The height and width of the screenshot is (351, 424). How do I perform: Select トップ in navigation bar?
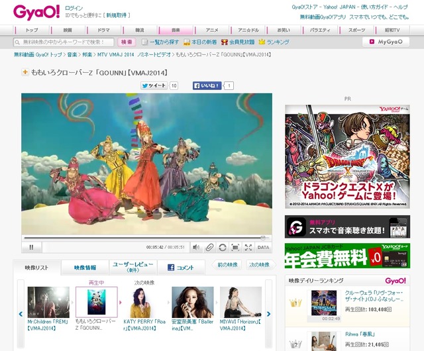[x=32, y=30]
